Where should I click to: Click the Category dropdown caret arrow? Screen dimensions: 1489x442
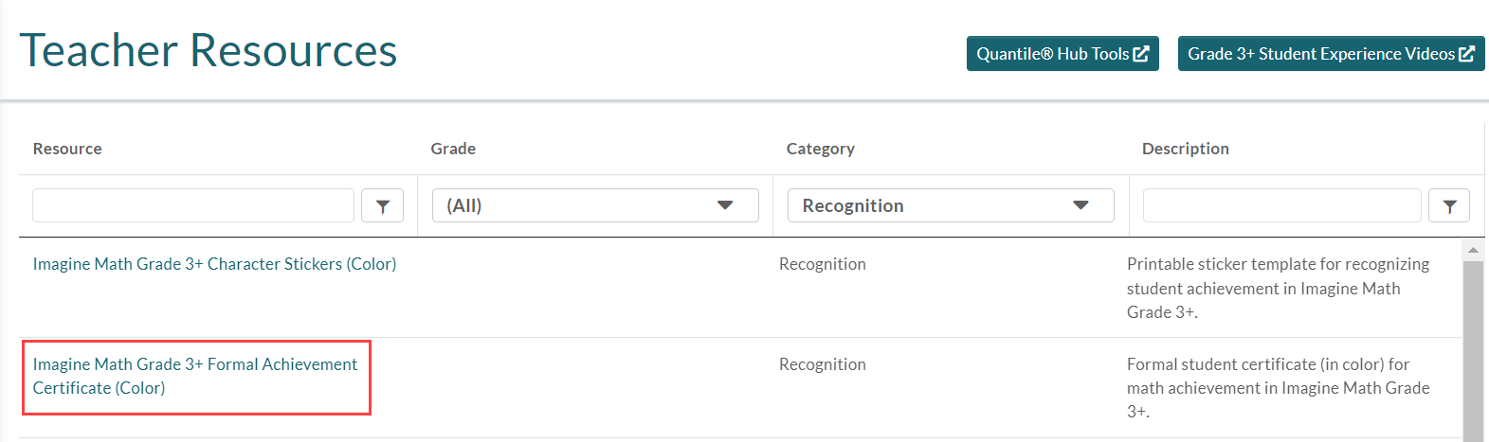click(x=1080, y=205)
